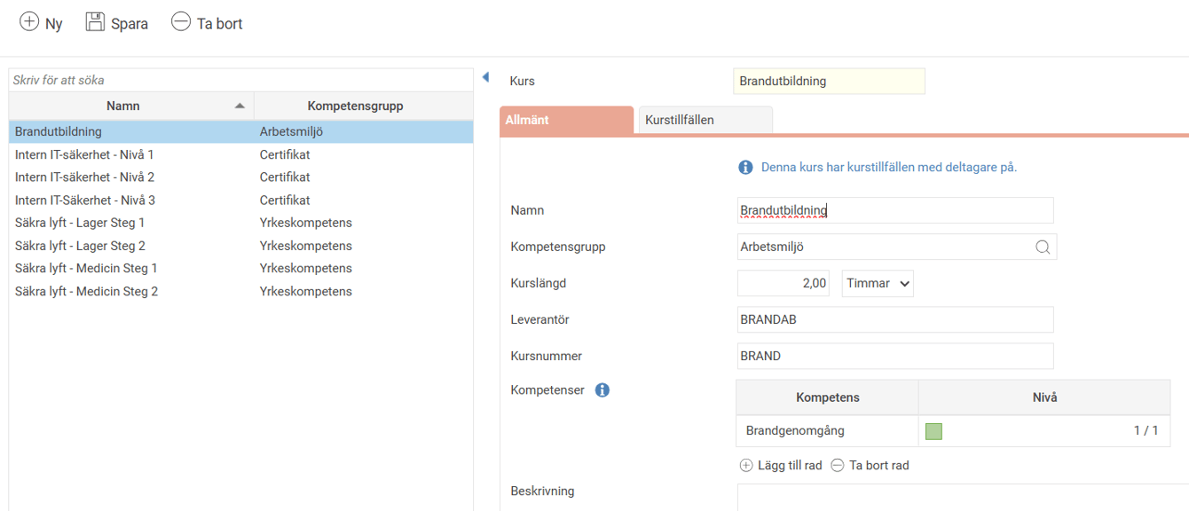Click the Kurs title field at top
This screenshot has height=511, width=1189.
(x=829, y=81)
